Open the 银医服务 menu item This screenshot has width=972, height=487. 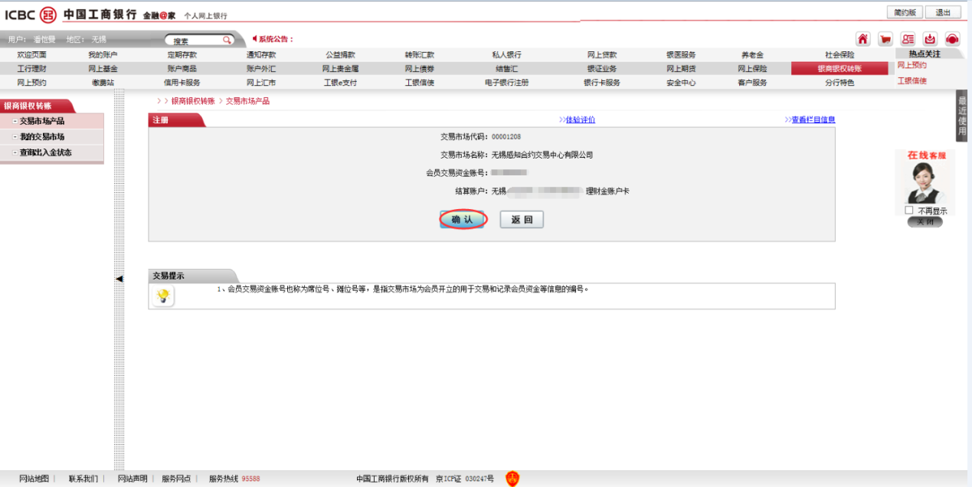point(681,55)
